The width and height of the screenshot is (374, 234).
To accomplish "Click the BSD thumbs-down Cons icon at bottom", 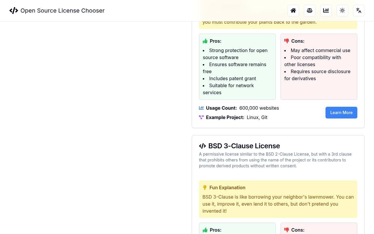I will [x=287, y=230].
